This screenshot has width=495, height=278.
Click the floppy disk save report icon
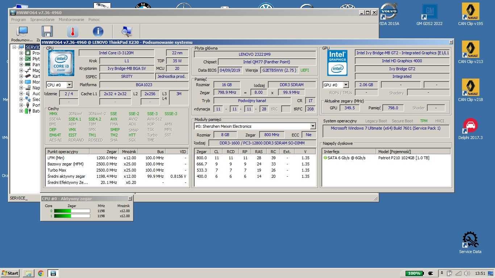tap(47, 32)
